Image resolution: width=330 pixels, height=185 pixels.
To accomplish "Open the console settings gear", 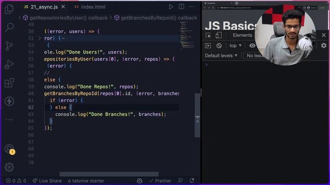I will pyautogui.click(x=324, y=45).
